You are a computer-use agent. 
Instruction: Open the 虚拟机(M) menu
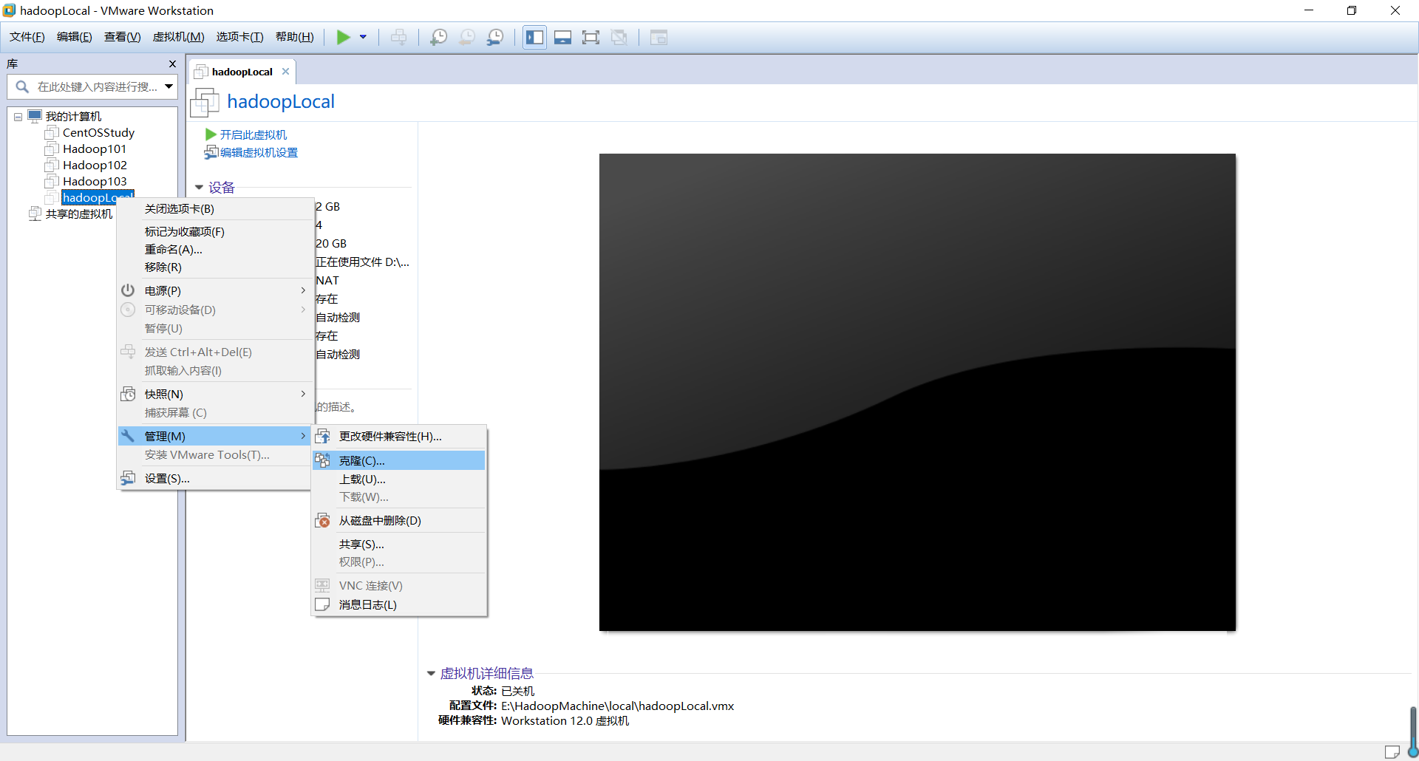178,37
